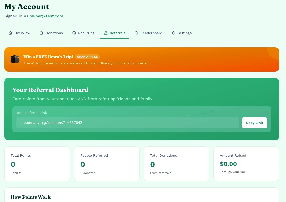Click the Kaaba icon in the orange banner
This screenshot has width=286, height=202.
(x=15, y=59)
